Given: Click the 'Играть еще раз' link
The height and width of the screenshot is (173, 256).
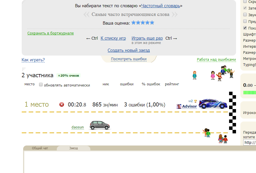Looking at the screenshot, I should click(147, 38).
